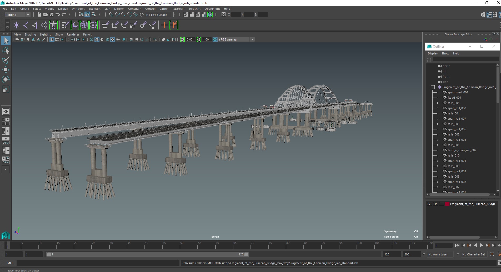Image resolution: width=501 pixels, height=272 pixels.
Task: Click the Script Editor icon
Action: coord(499,263)
